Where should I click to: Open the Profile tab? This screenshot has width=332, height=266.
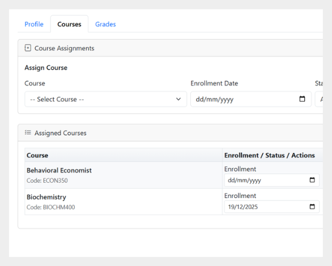[34, 24]
